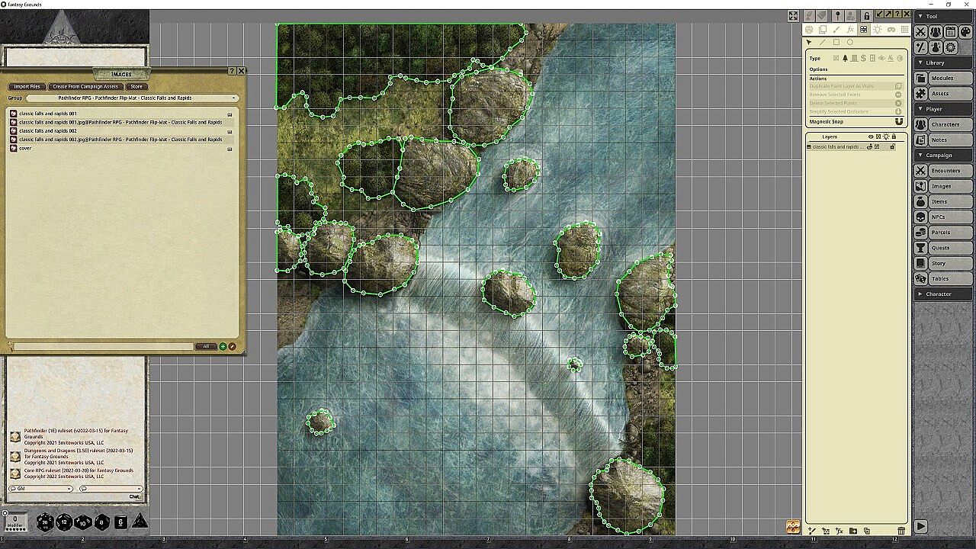Viewport: 976px width, 549px height.
Task: Select the mask vision tool tab
Action: click(x=891, y=30)
